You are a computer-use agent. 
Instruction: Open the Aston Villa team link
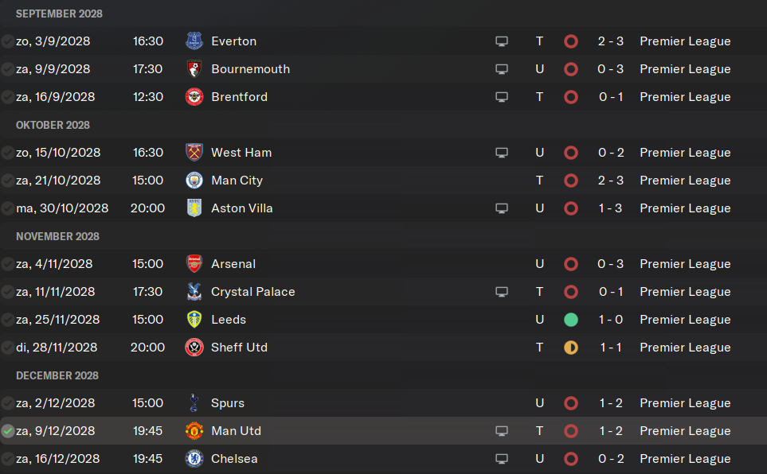pos(241,208)
